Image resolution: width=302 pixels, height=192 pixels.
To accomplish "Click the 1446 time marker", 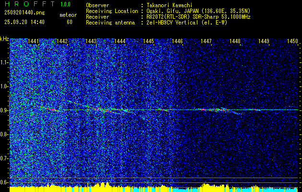I will [x=177, y=41].
